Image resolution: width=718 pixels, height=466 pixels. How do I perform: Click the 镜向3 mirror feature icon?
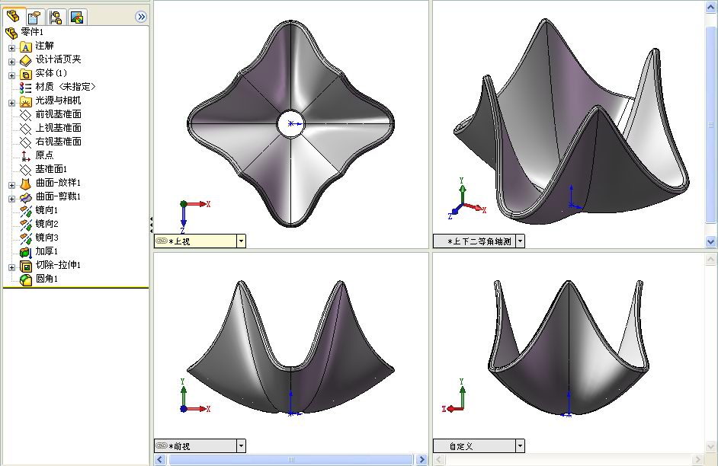[26, 238]
